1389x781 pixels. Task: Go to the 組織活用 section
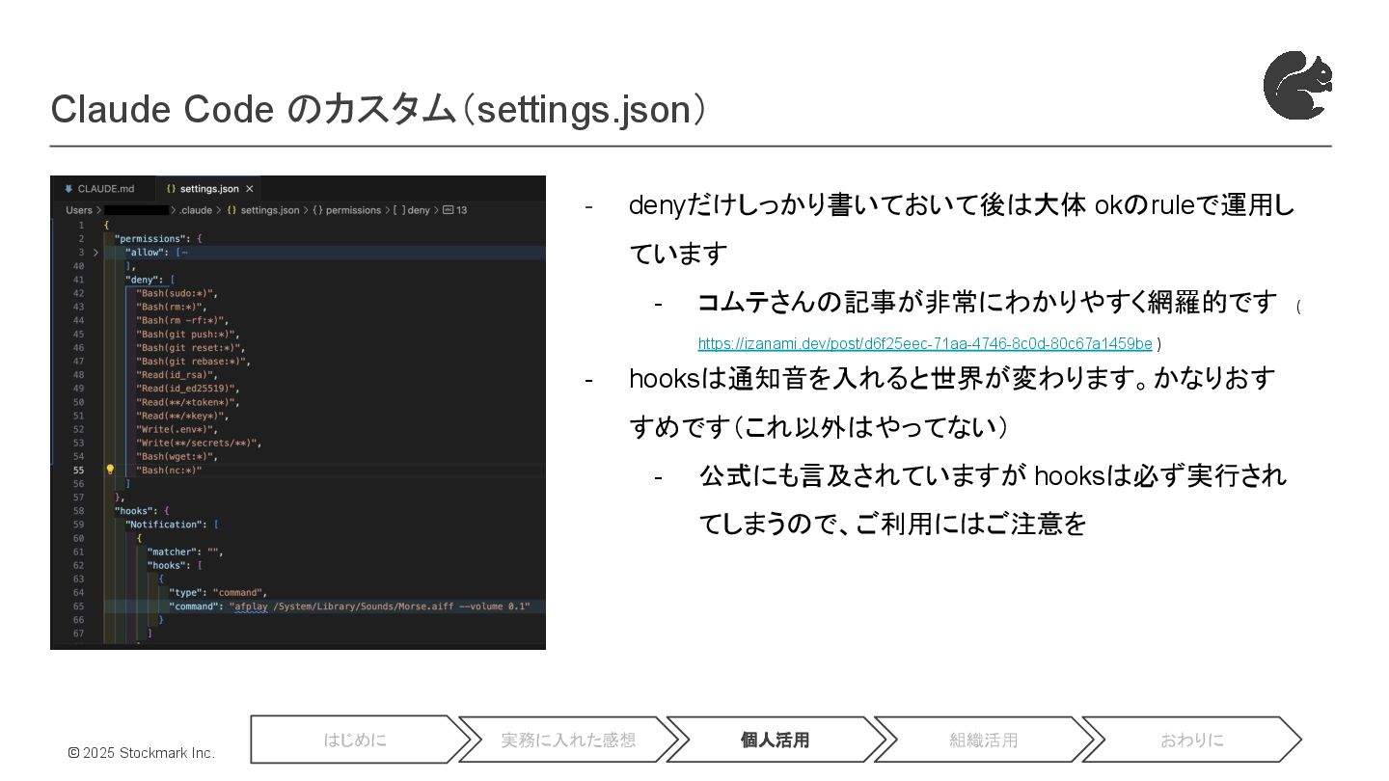click(983, 741)
